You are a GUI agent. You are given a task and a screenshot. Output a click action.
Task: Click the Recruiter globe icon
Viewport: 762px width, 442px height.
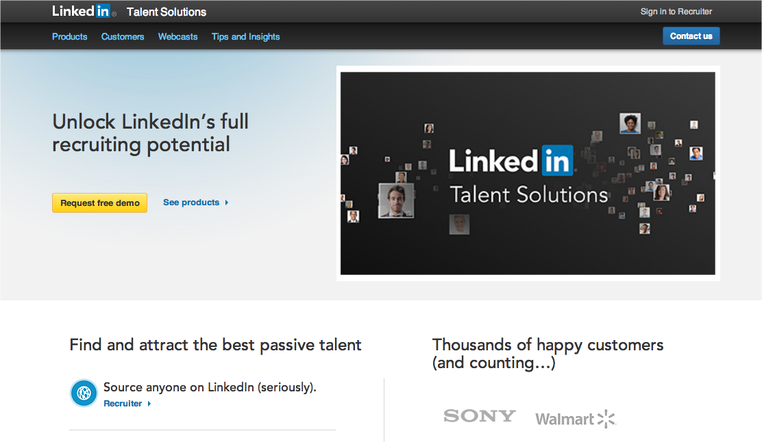pos(84,393)
